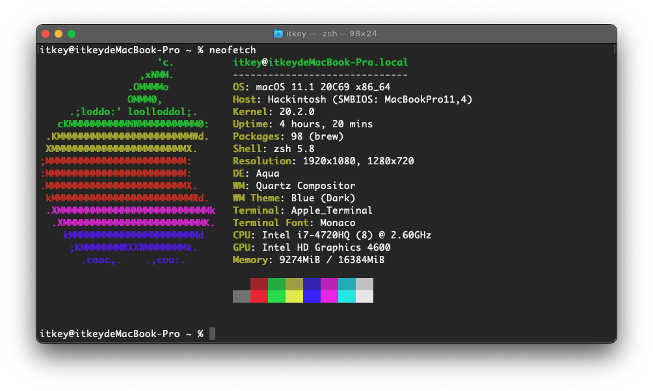Viewport: 653px width, 391px height.
Task: Click the WM value 'Quartz Compositor'
Action: click(305, 186)
